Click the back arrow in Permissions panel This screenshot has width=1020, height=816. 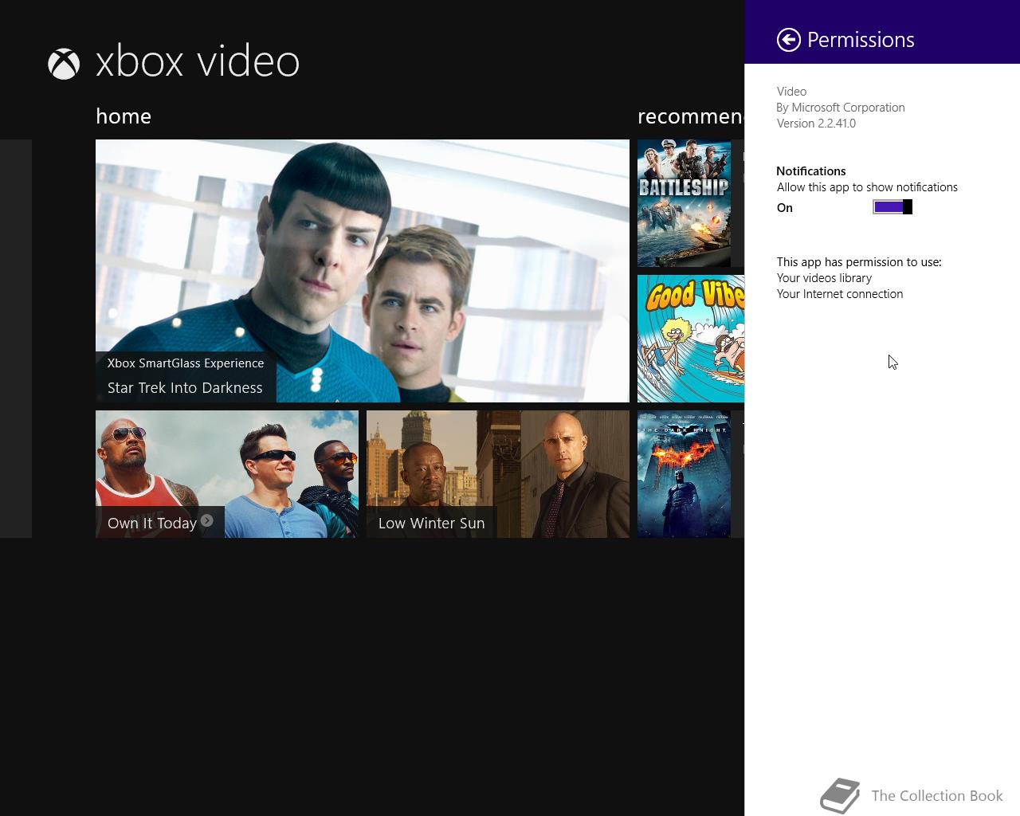[788, 40]
